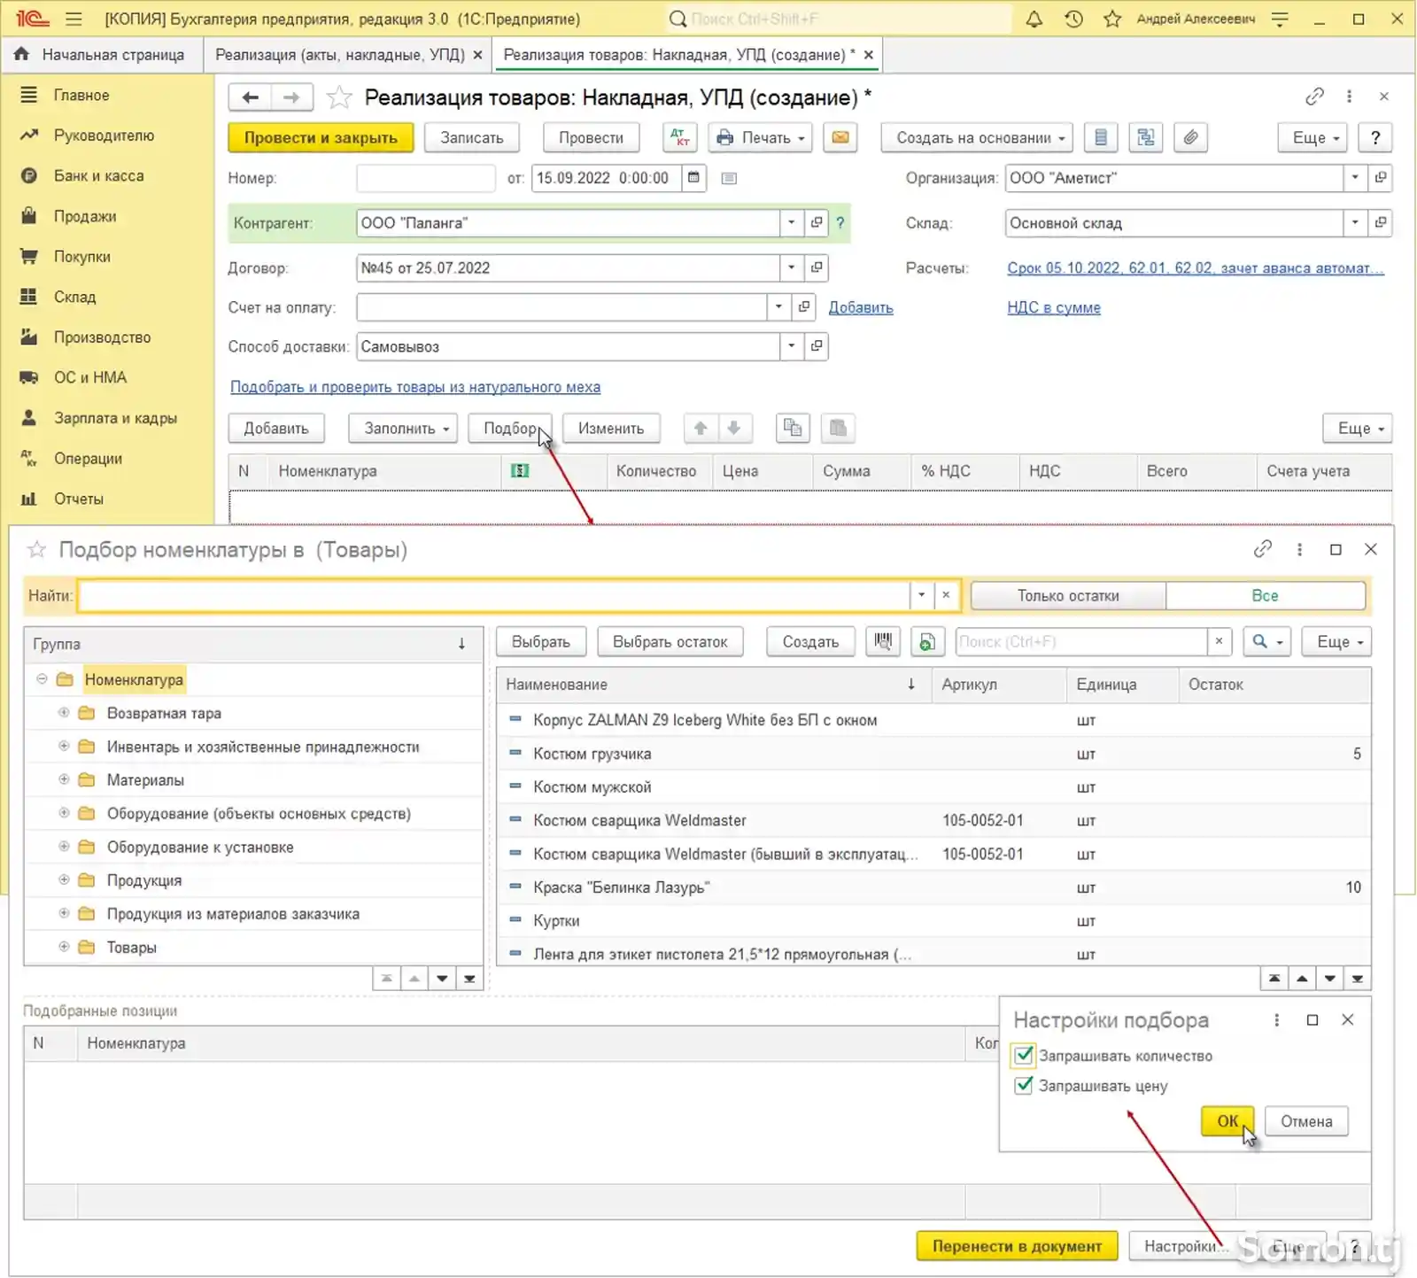This screenshot has height=1278, width=1417.
Task: Switch to Все filter
Action: 1266,595
